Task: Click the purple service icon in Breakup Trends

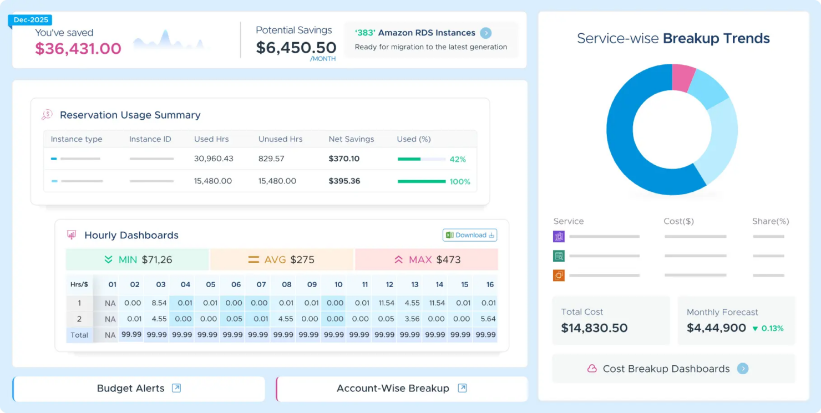Action: 559,236
